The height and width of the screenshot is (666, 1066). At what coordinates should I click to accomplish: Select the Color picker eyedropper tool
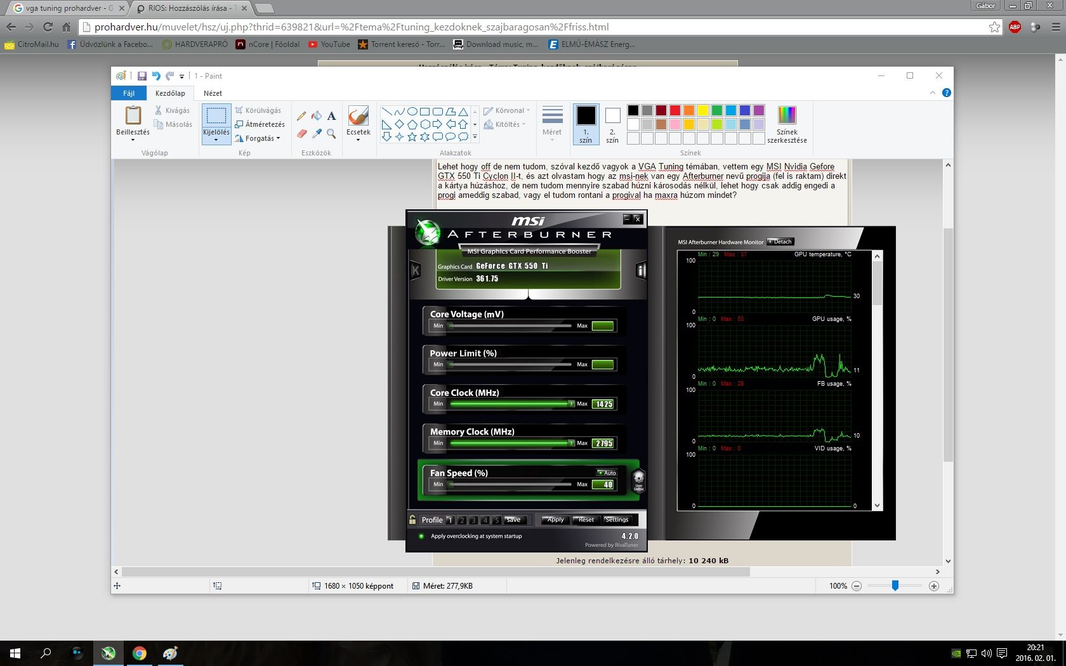(317, 134)
